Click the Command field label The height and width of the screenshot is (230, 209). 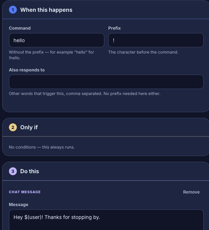tap(20, 28)
